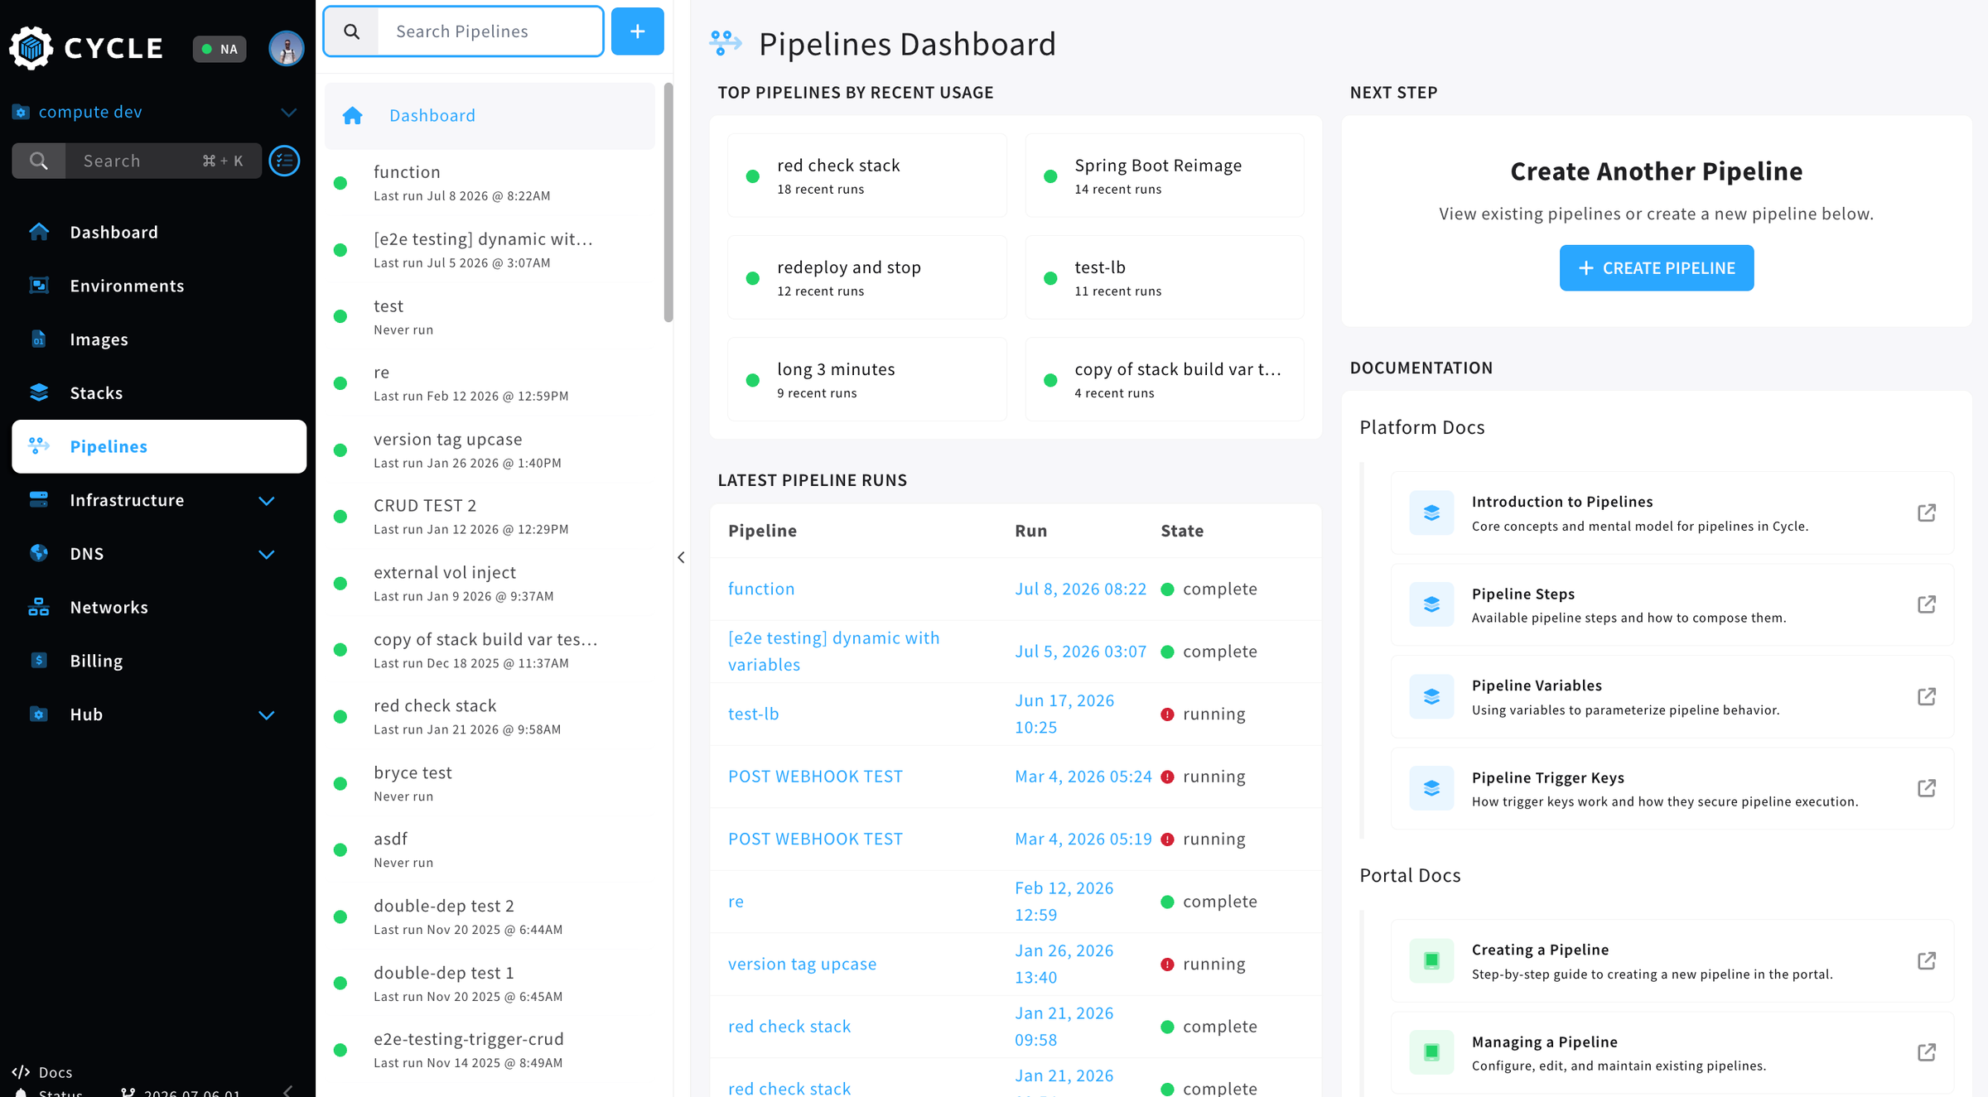Click the Hub icon in sidebar
Viewport: 1988px width, 1097px height.
(x=39, y=714)
